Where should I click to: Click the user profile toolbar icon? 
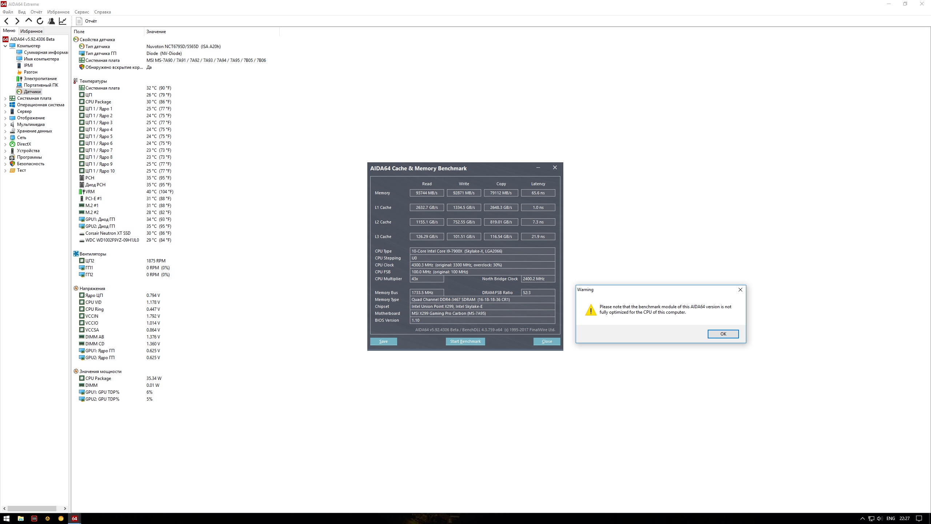point(51,21)
